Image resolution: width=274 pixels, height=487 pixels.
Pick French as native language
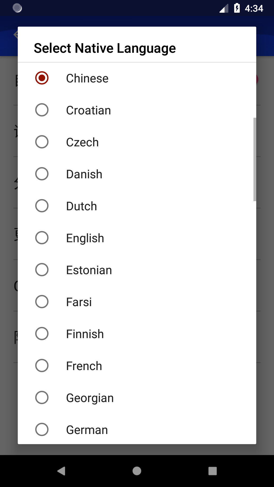(137, 366)
